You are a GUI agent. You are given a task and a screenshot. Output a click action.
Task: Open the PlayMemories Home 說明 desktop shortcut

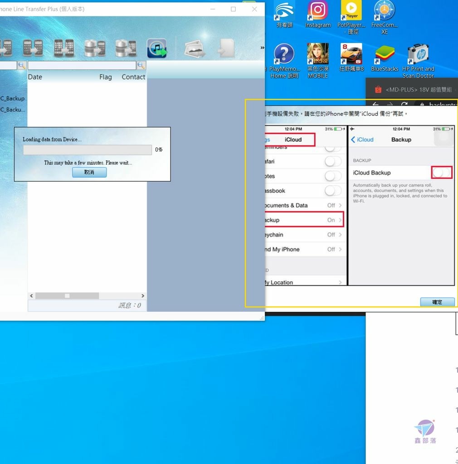pyautogui.click(x=284, y=61)
